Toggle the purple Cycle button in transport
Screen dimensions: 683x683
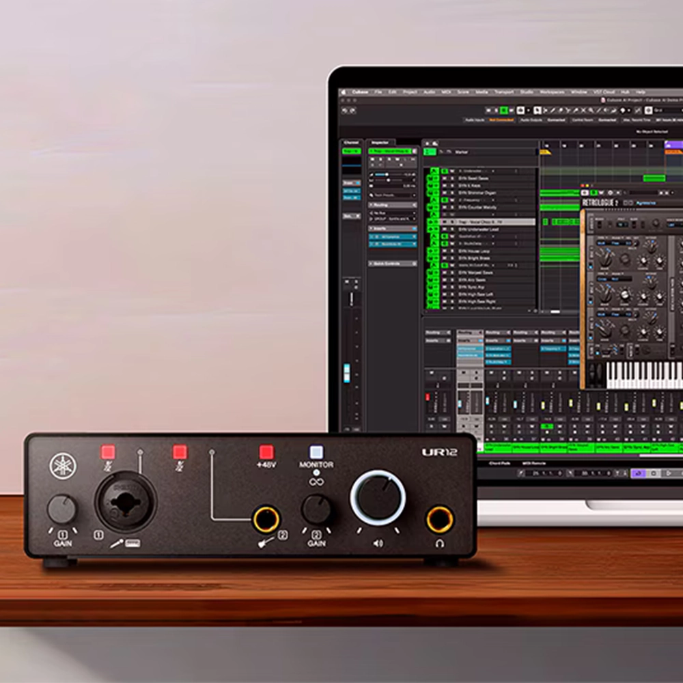(639, 473)
